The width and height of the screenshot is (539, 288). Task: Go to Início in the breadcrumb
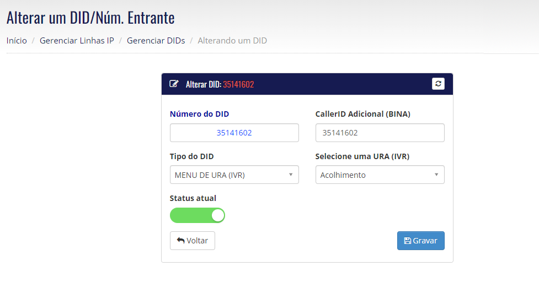point(17,41)
